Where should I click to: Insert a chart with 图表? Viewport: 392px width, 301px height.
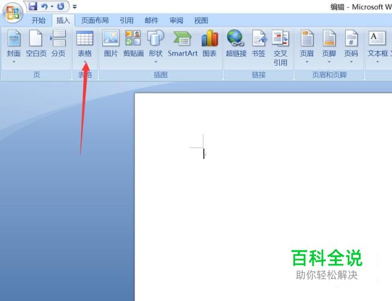click(209, 43)
